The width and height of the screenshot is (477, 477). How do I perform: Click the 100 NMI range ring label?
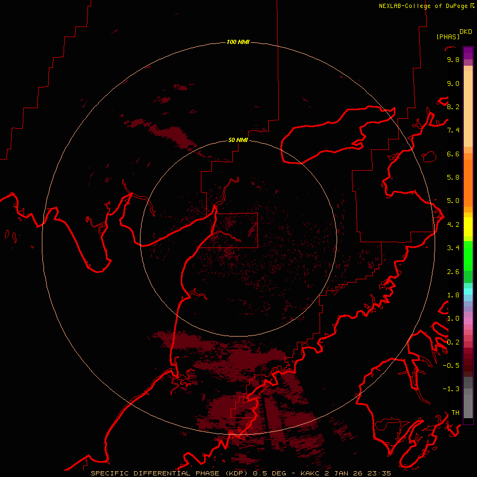click(238, 42)
